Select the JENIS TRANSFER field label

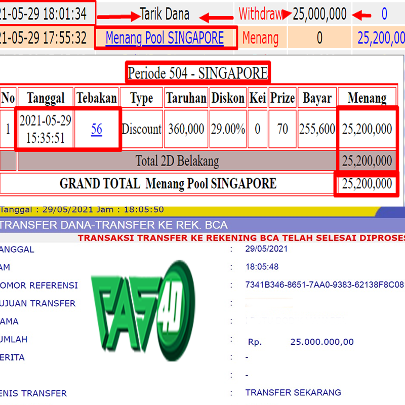pyautogui.click(x=33, y=393)
